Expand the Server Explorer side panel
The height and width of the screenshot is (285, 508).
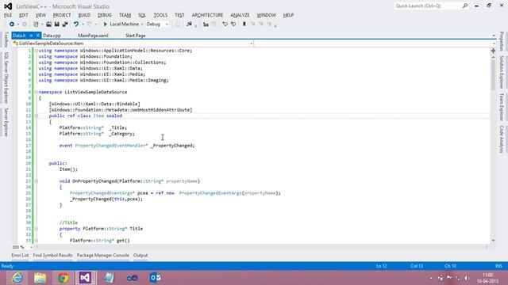6,122
